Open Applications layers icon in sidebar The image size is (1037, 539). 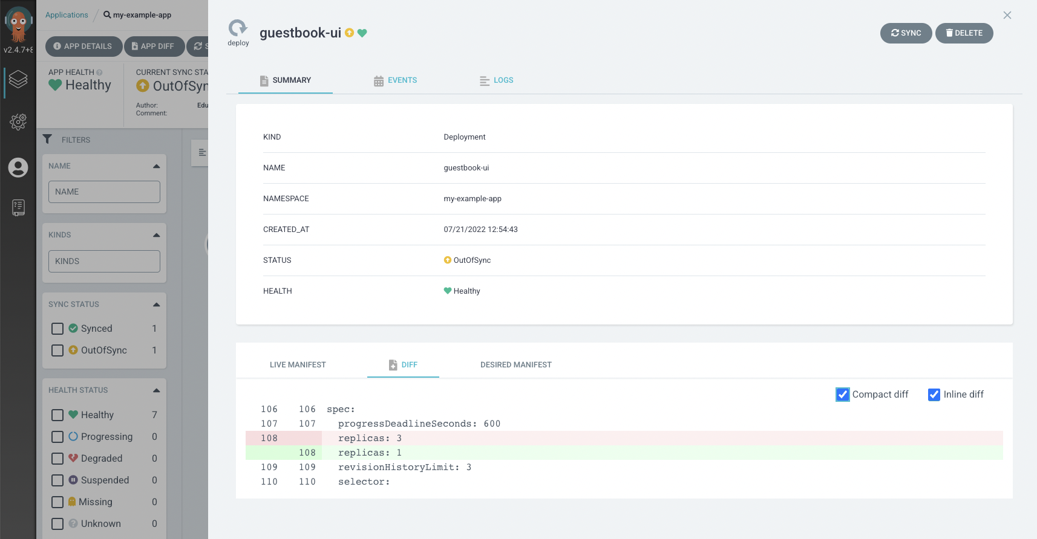(18, 79)
